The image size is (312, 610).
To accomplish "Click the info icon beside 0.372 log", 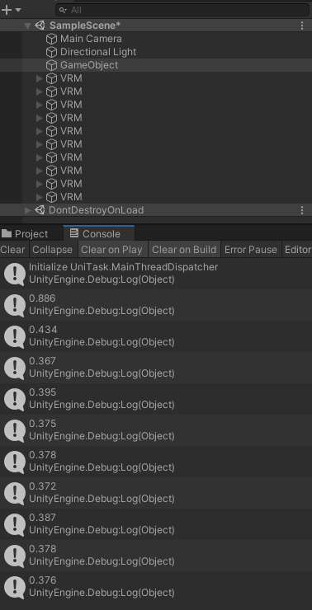I will click(x=15, y=493).
